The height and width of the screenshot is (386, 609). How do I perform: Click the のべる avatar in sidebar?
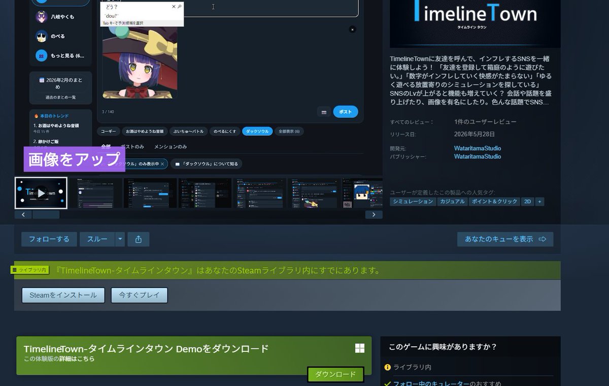[42, 36]
